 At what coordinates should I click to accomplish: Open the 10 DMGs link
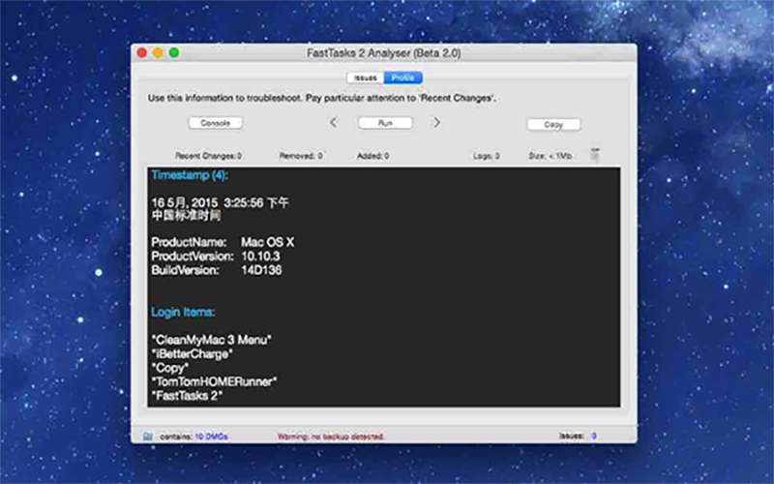pos(211,437)
